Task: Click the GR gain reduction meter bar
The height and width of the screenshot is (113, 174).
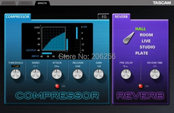Action: [x=77, y=33]
